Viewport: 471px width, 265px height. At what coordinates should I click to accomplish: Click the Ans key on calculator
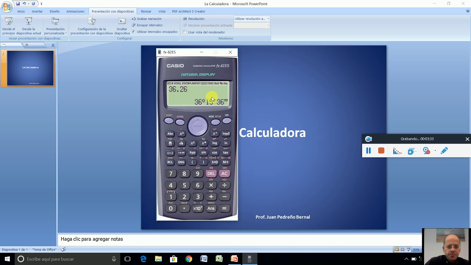(211, 208)
